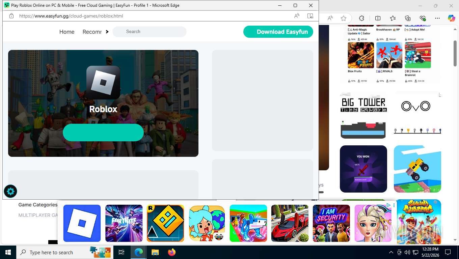Open the I Am Security game tile
Image resolution: width=459 pixels, height=259 pixels.
point(331,223)
